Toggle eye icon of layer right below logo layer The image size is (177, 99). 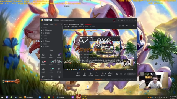(41, 33)
